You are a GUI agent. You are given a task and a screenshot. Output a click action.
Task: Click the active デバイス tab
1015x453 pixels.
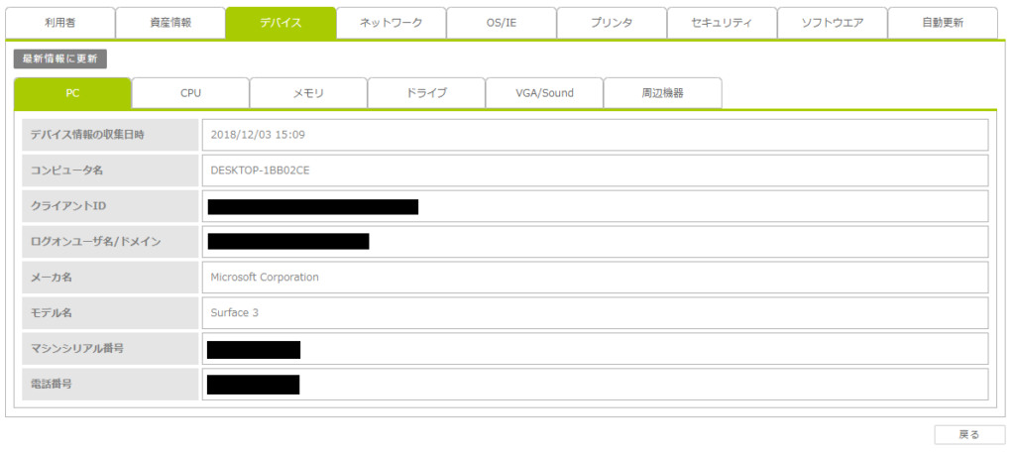[x=281, y=22]
